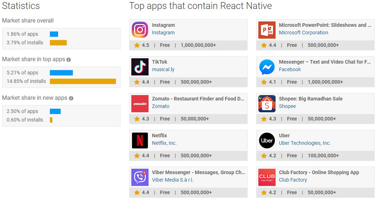Click the Club Factory app logo
Viewport: 380px width, 202px height.
267,177
